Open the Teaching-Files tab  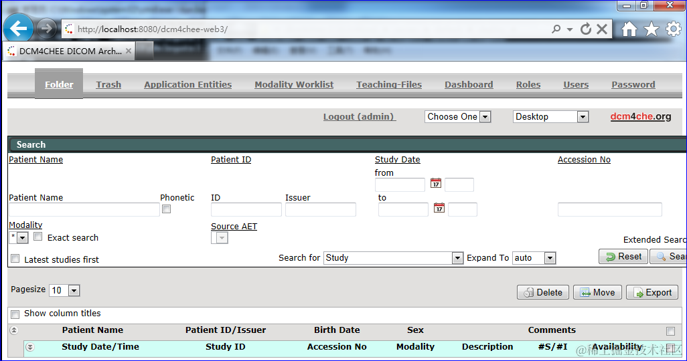[x=389, y=84]
